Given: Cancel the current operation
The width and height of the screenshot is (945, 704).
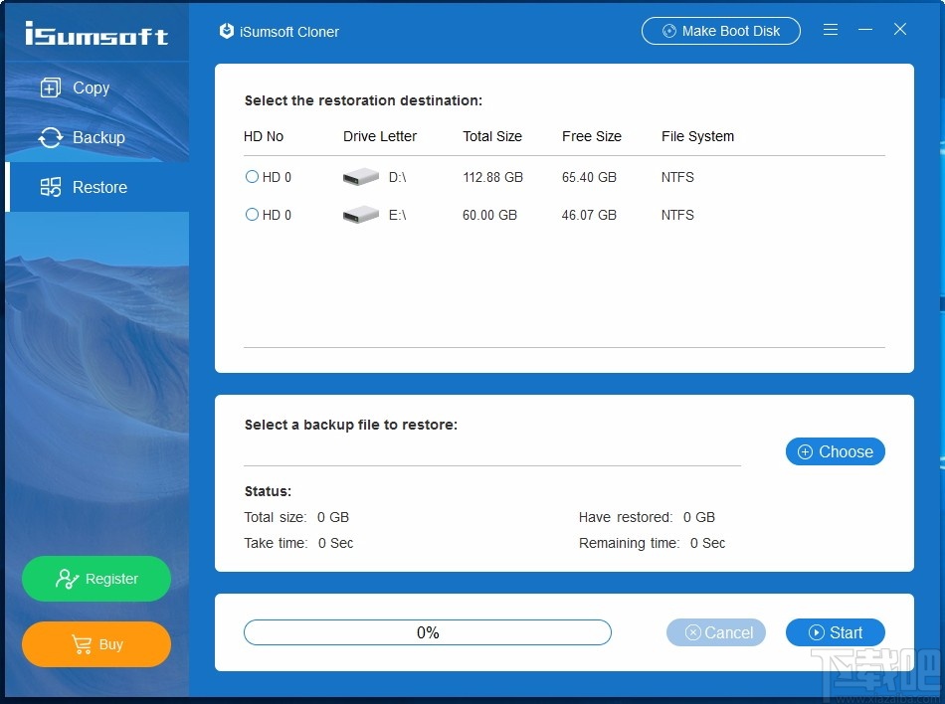Looking at the screenshot, I should coord(715,632).
